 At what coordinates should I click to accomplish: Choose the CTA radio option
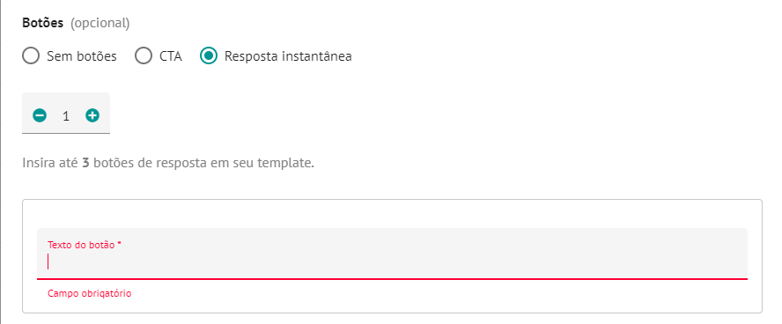pyautogui.click(x=144, y=55)
